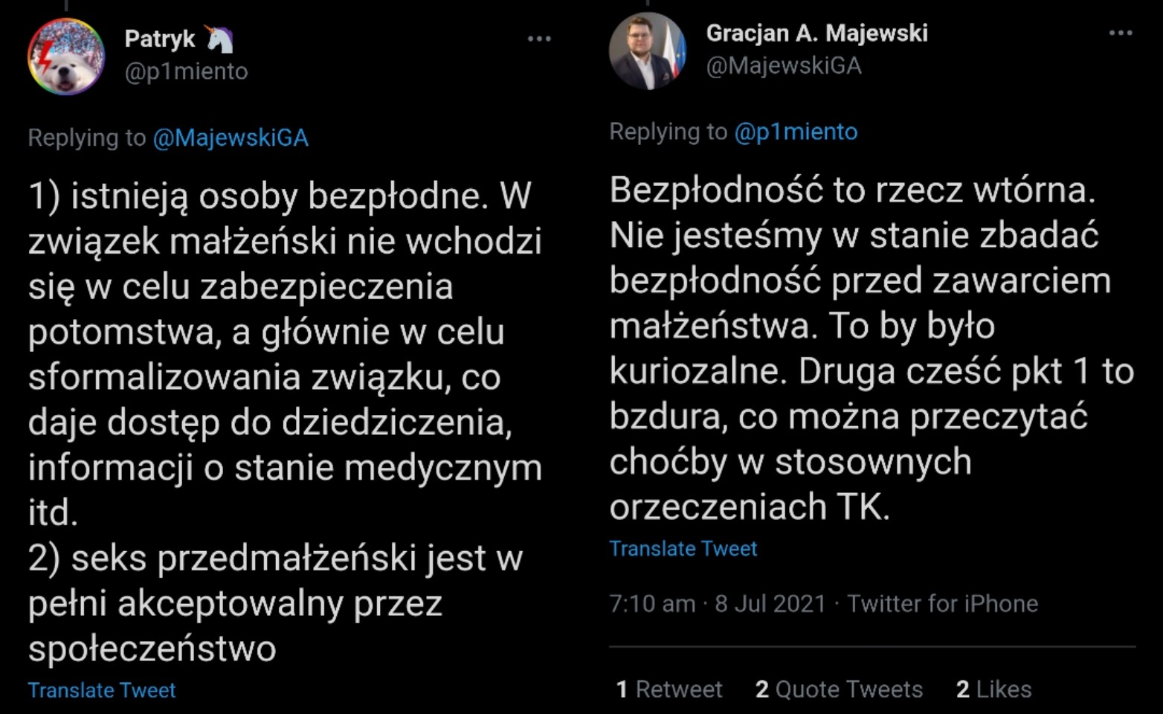Screen dimensions: 1163x714
Task: Click the Twitter for iPhone source label
Action: [x=942, y=603]
